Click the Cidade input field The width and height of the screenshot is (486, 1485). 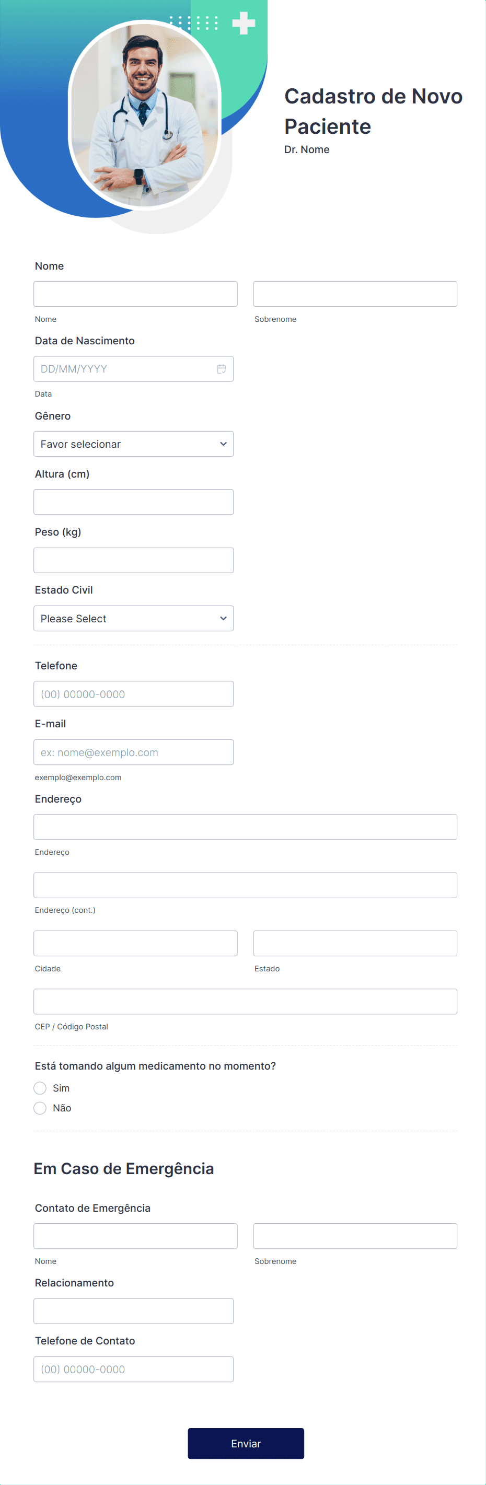pos(135,943)
